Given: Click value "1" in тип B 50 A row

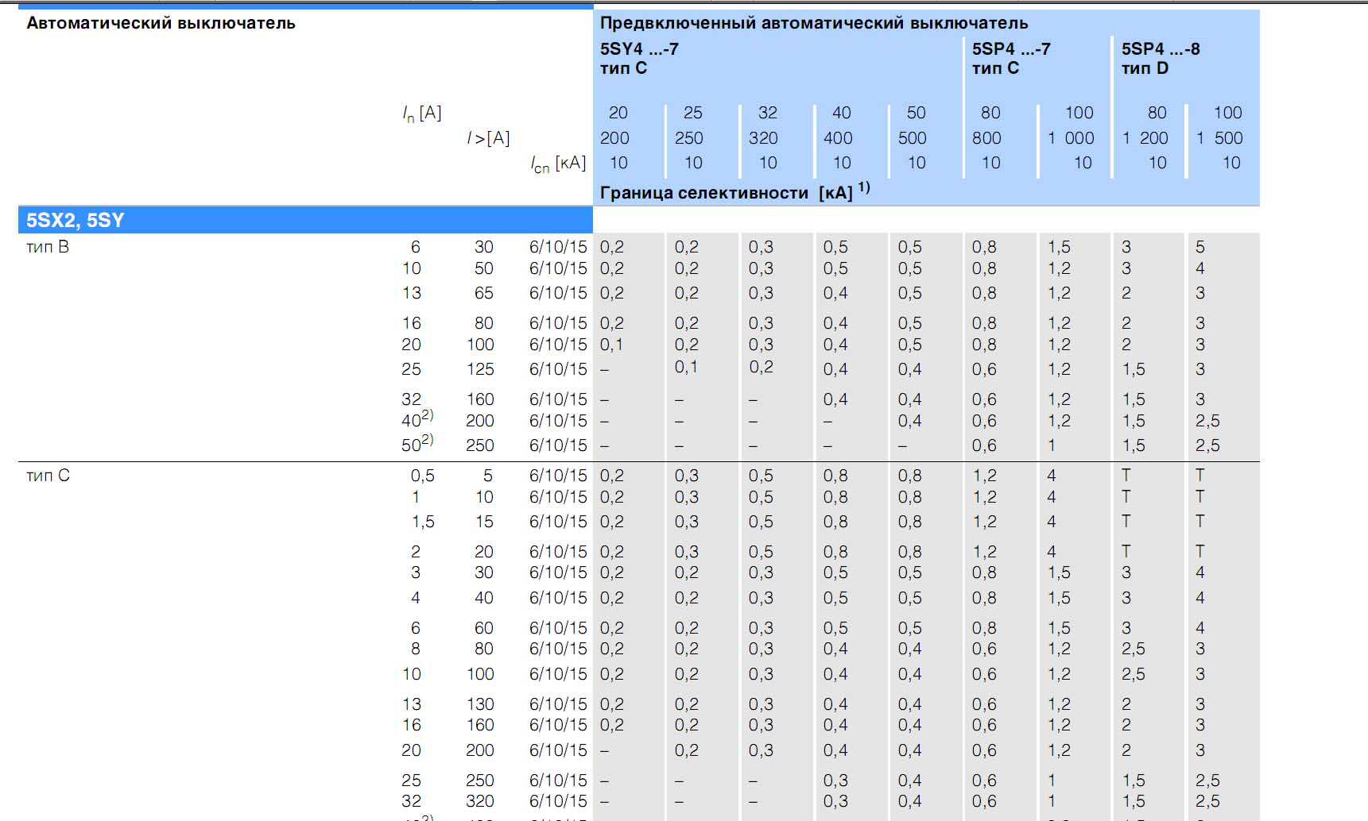Looking at the screenshot, I should [x=1052, y=445].
